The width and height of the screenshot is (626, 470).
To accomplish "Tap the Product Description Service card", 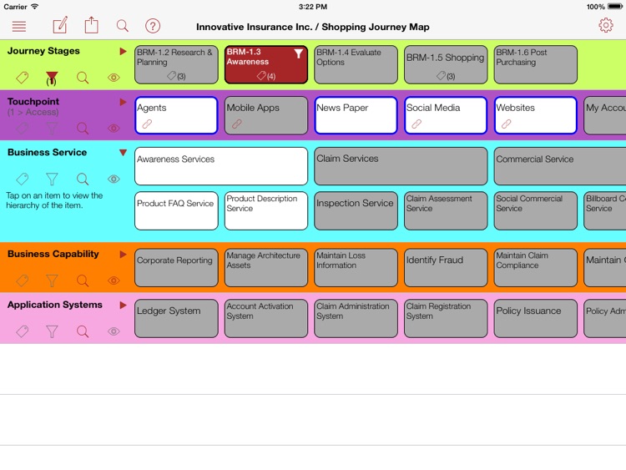I will tap(266, 211).
